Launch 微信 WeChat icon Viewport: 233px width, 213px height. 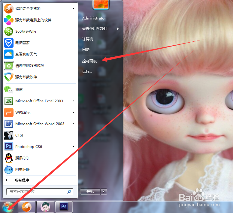tap(9, 90)
